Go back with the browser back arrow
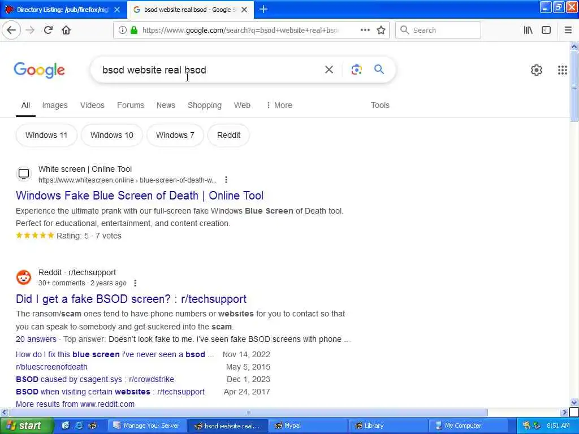Screen dimensions: 579x434 (11, 30)
